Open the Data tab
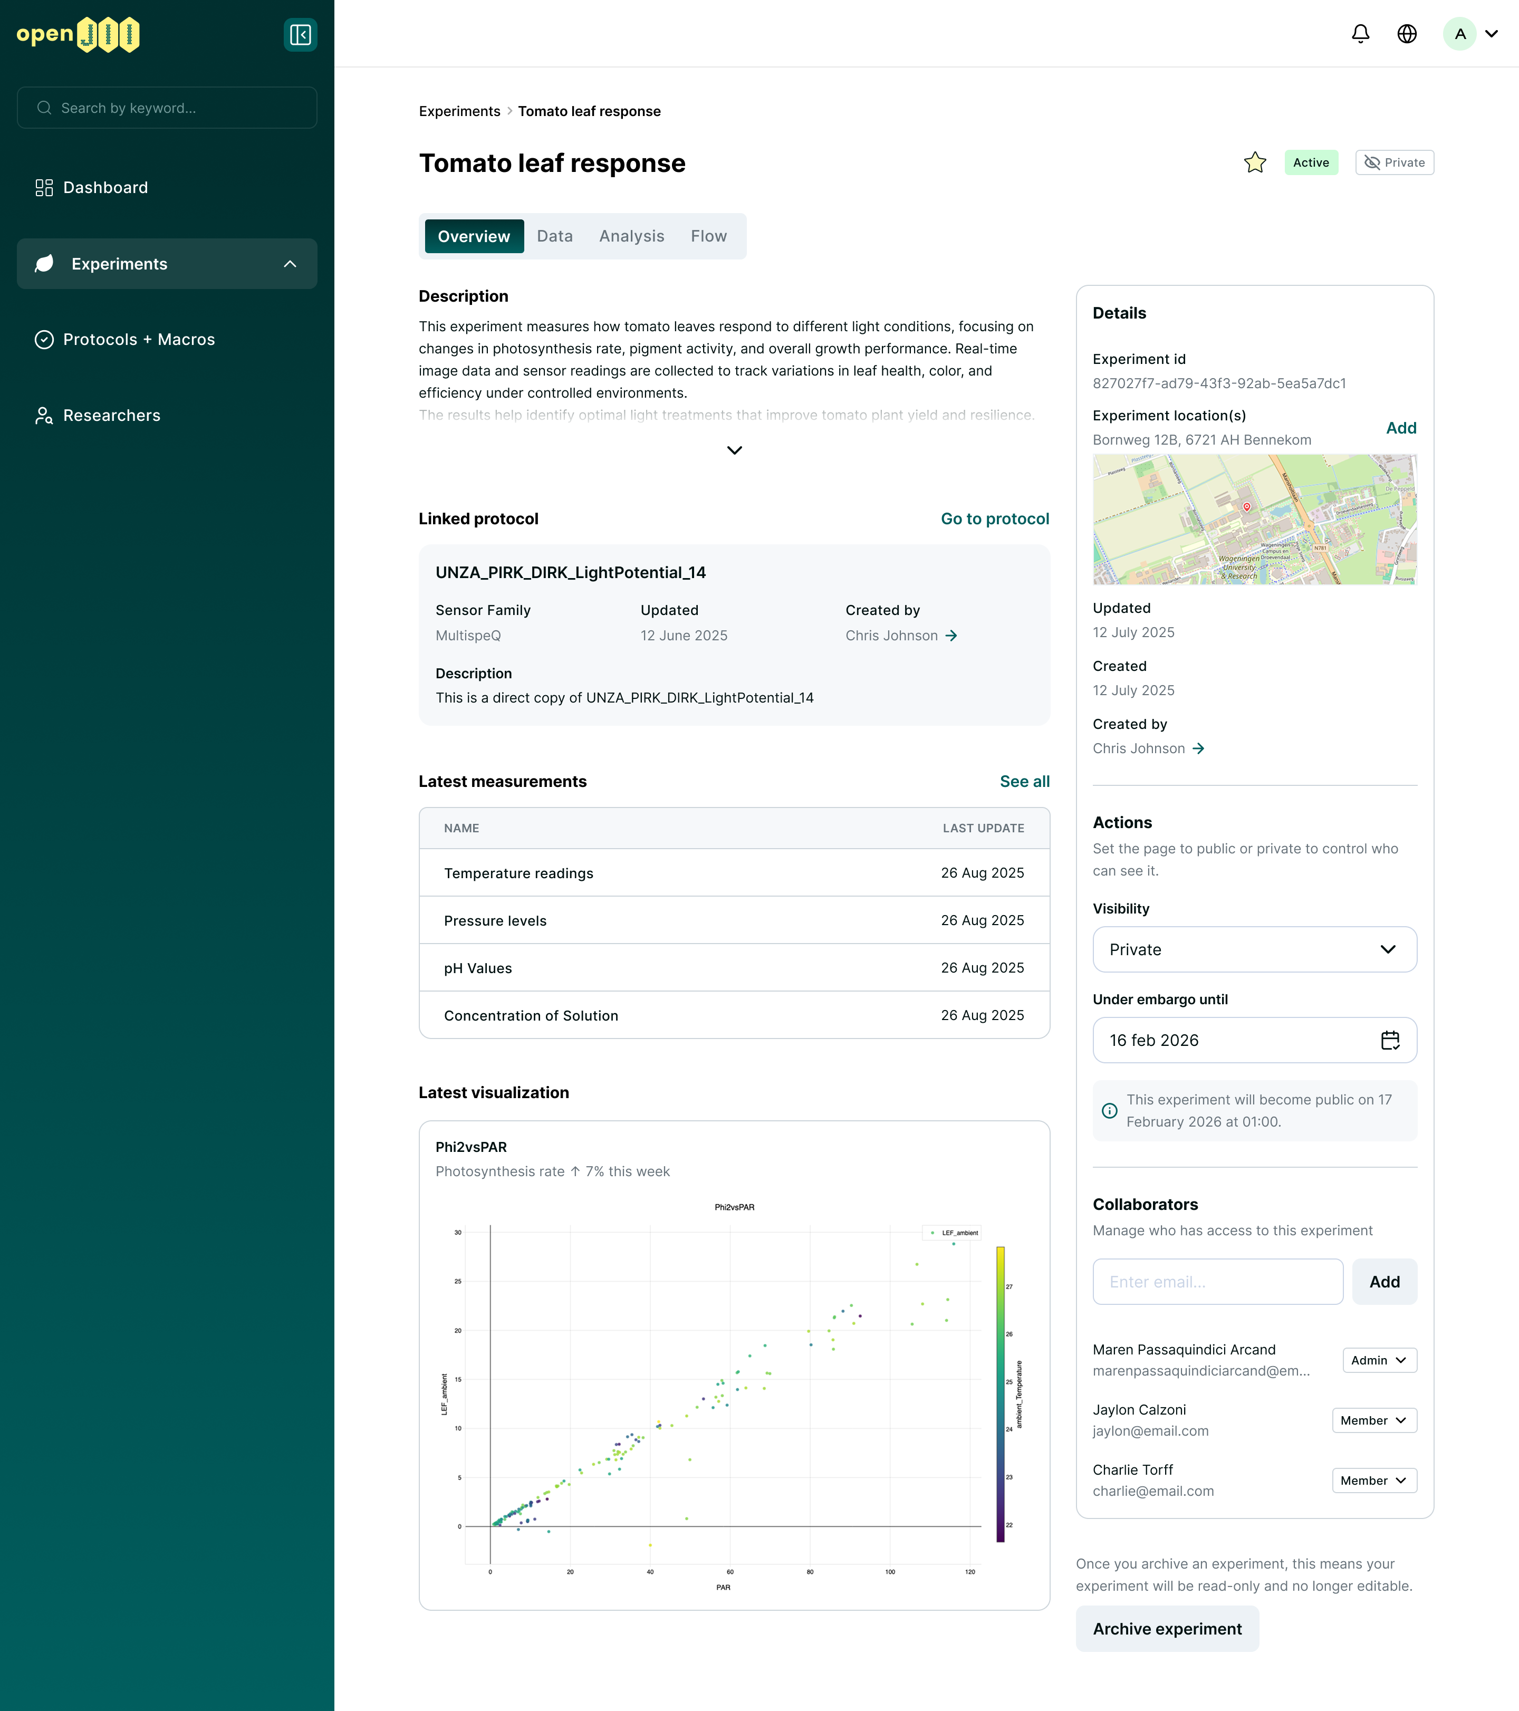The height and width of the screenshot is (1711, 1519). (x=555, y=236)
